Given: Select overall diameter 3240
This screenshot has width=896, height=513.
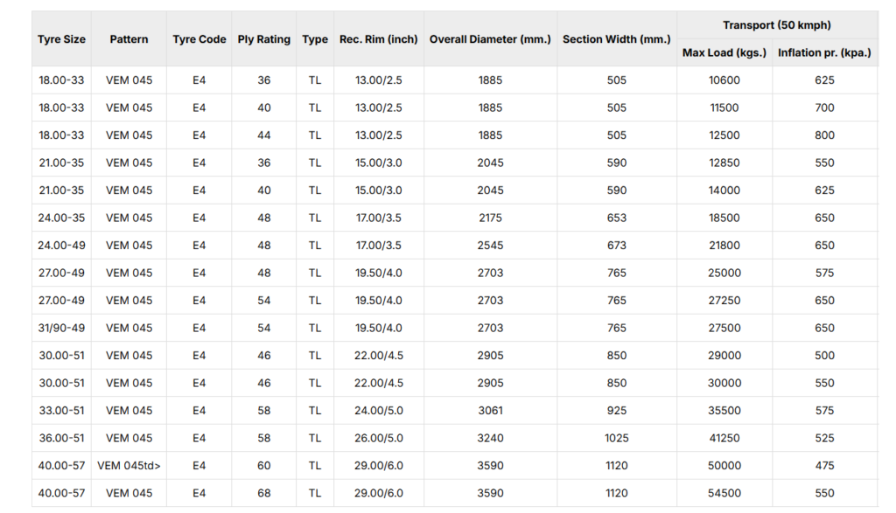Looking at the screenshot, I should click(x=490, y=438).
